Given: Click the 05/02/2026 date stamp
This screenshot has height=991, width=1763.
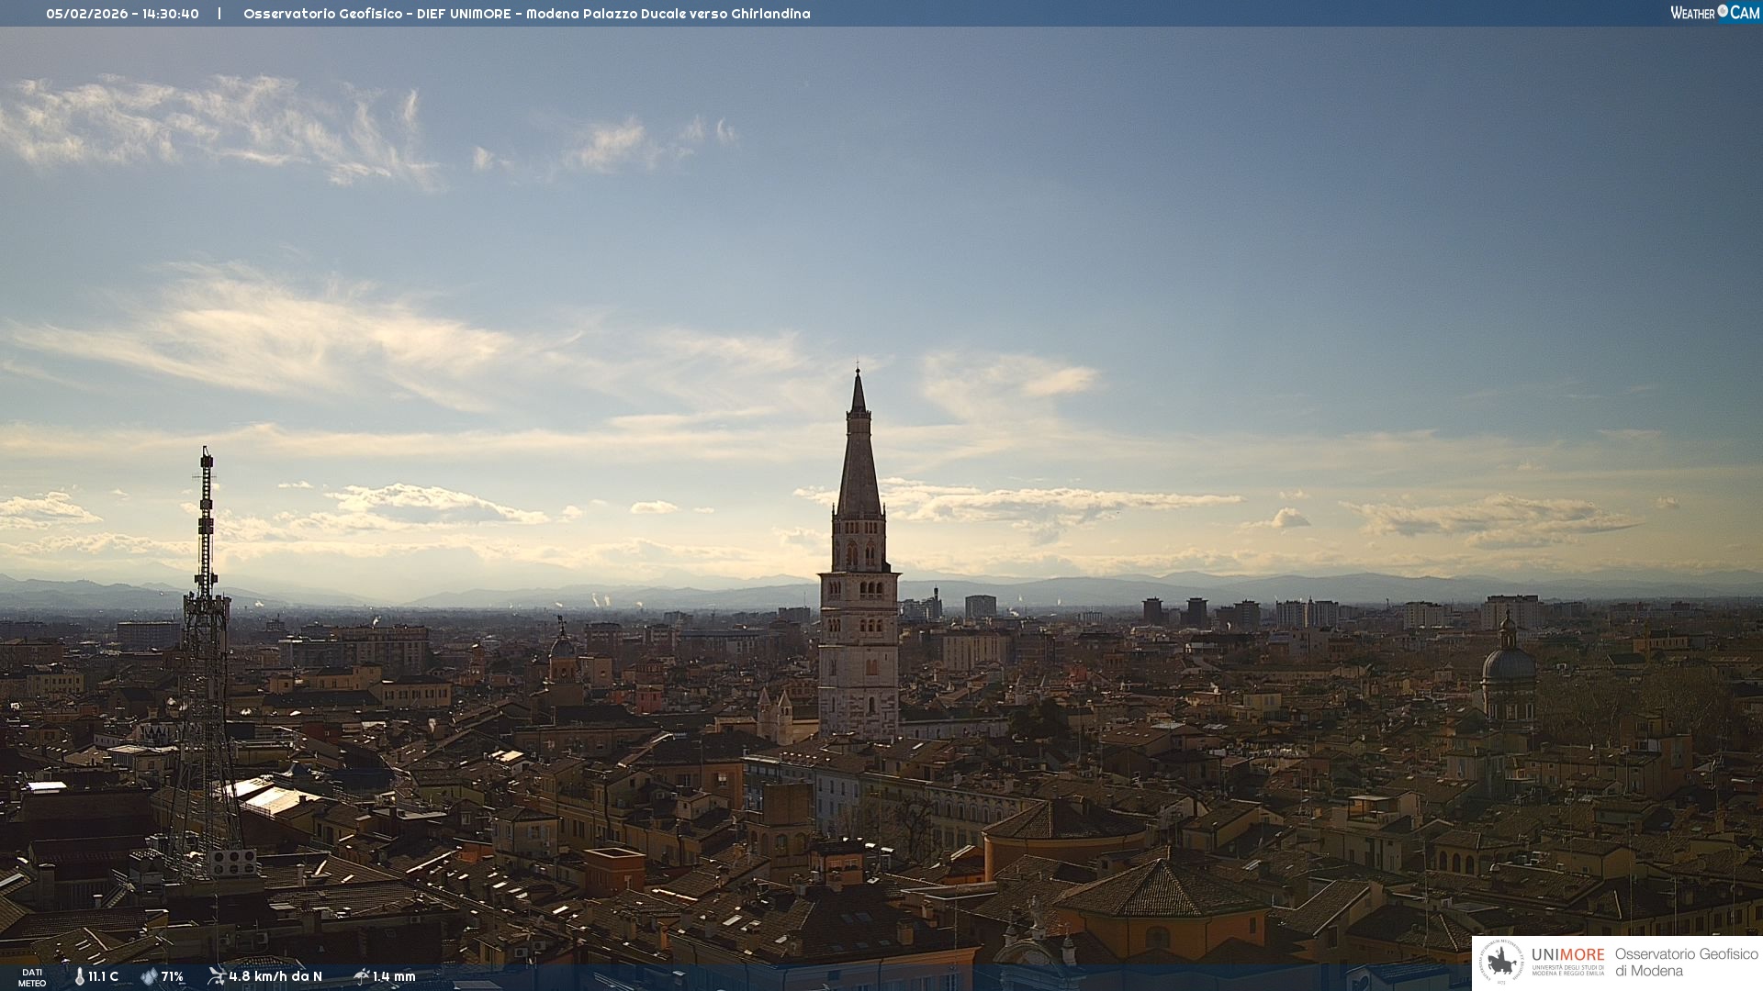Looking at the screenshot, I should 86,14.
